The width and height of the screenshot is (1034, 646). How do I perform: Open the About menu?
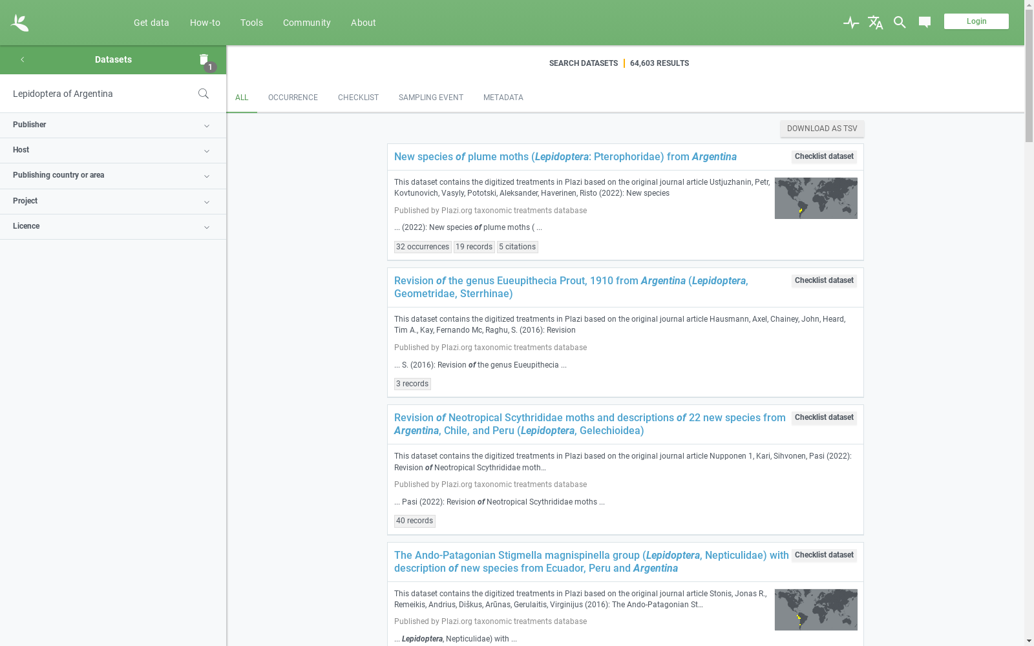(x=363, y=23)
